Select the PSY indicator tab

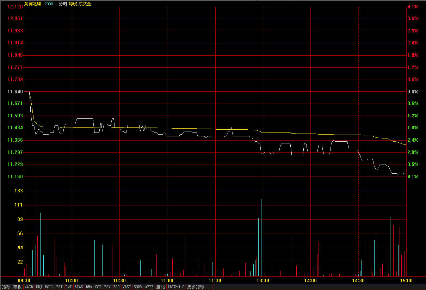(107, 287)
